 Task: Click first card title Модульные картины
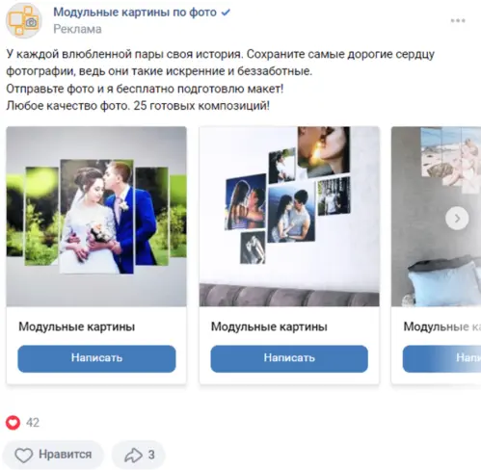(77, 326)
